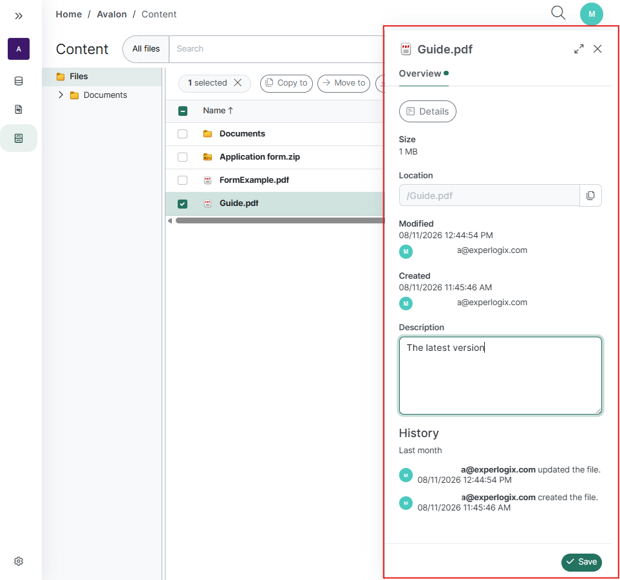Close the Guide.pdf details panel
620x580 pixels.
tap(597, 49)
